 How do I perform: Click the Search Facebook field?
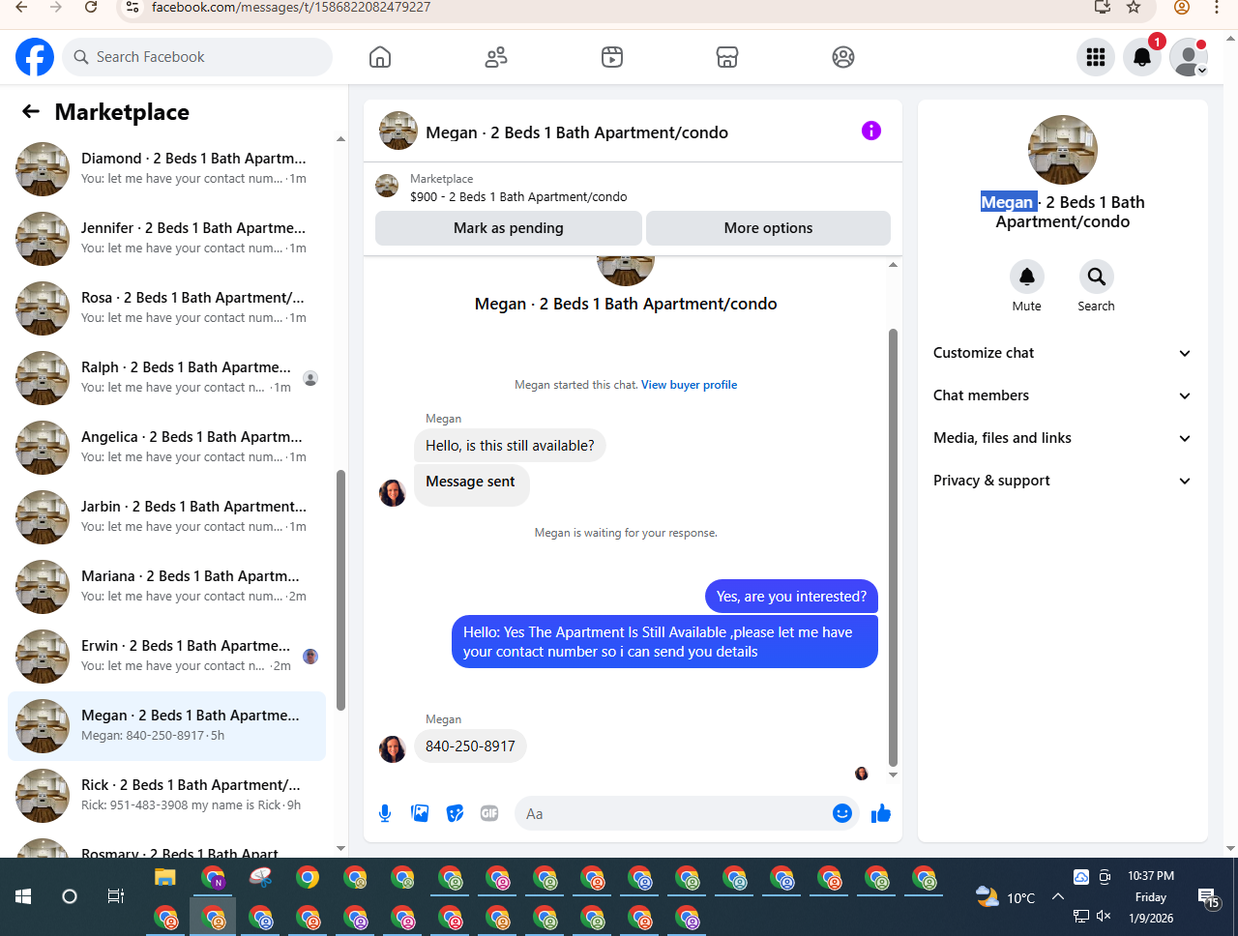click(x=197, y=57)
